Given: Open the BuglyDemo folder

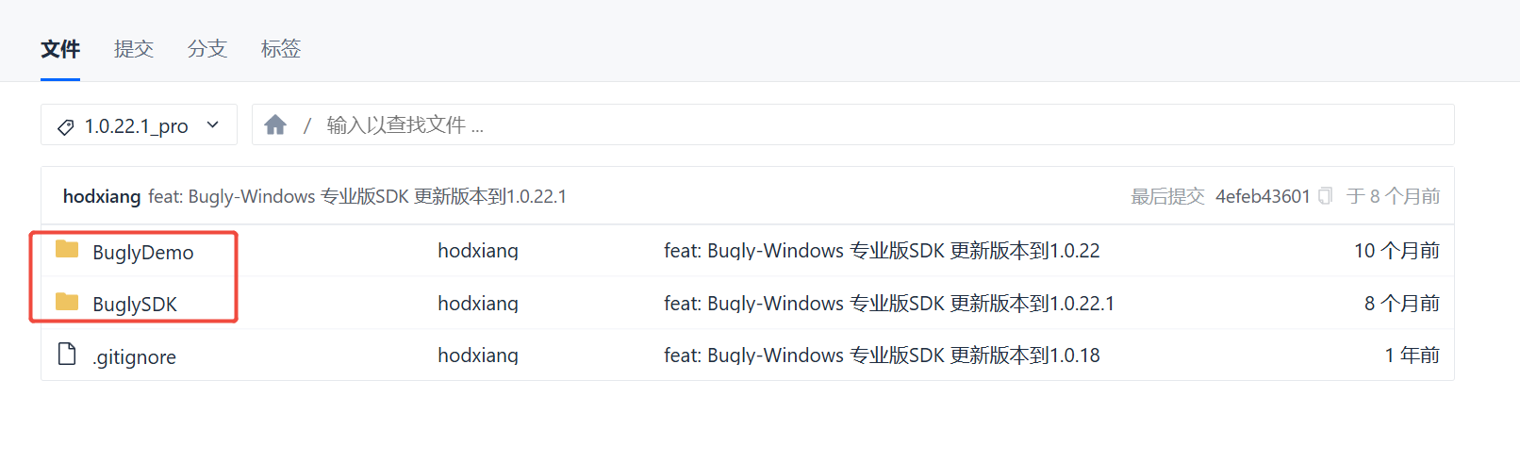Looking at the screenshot, I should coord(143,253).
